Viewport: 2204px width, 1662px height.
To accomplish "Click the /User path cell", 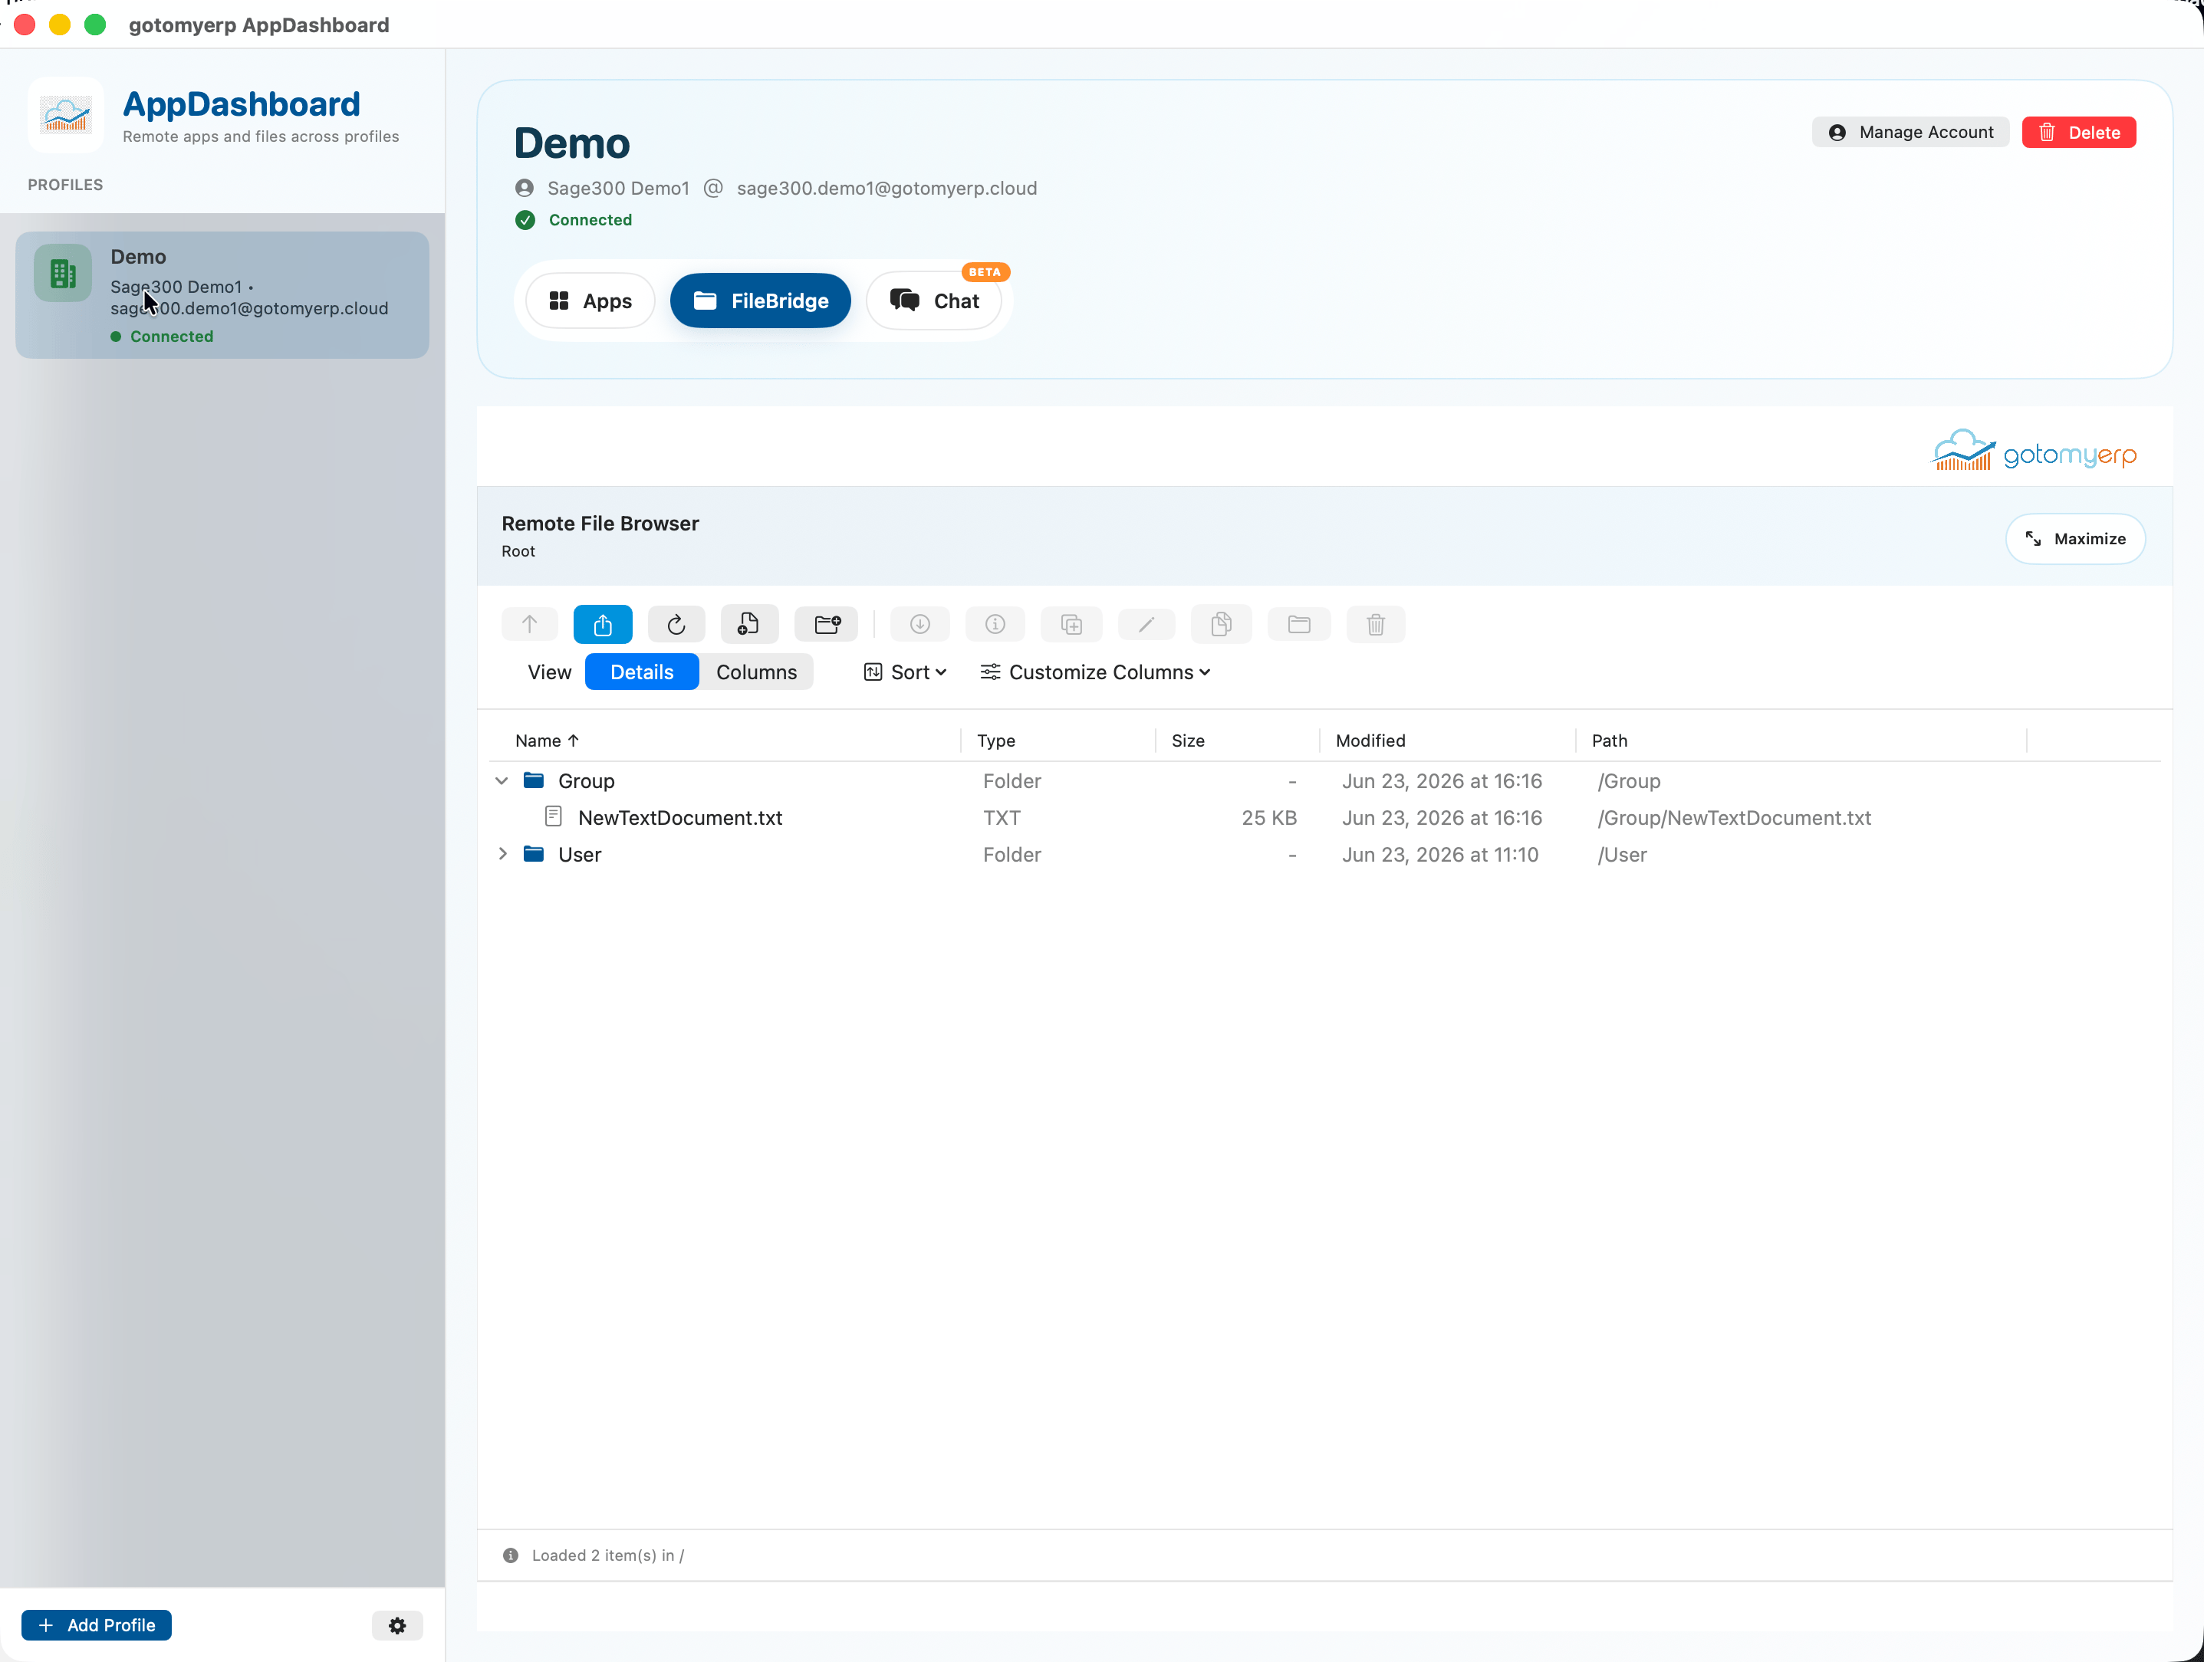I will pyautogui.click(x=1622, y=855).
